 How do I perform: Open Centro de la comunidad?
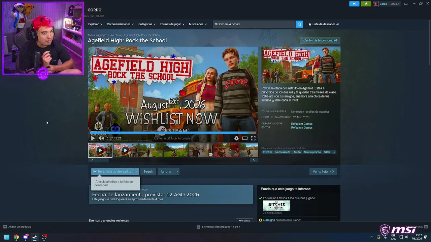coord(320,40)
